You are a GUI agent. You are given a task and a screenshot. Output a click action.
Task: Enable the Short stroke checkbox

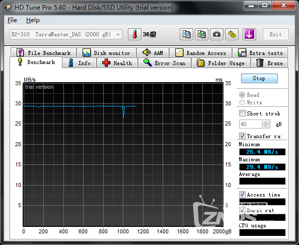(242, 113)
